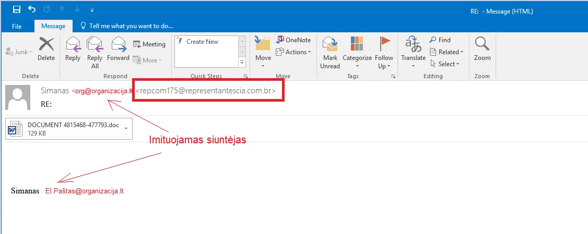
Task: Open the Tags dialog launcher
Action: pos(393,77)
